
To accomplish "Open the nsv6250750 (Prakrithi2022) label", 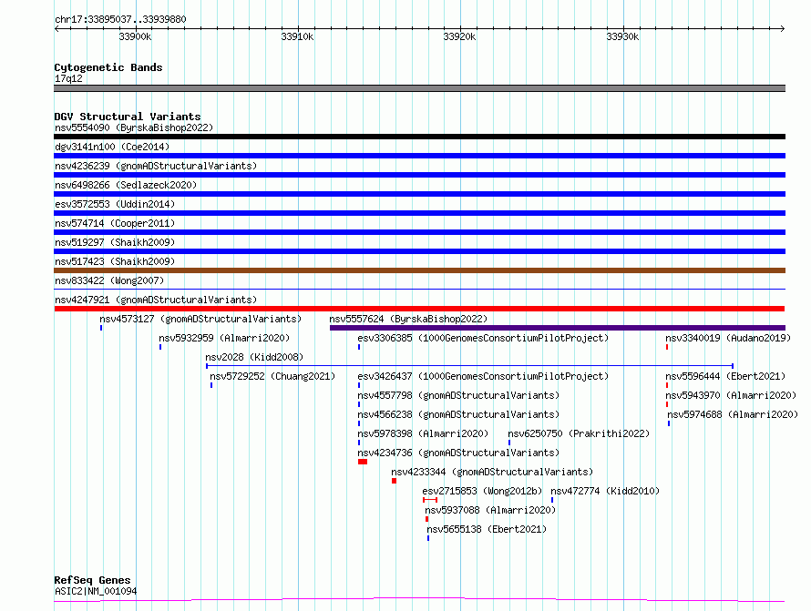I will coord(579,433).
